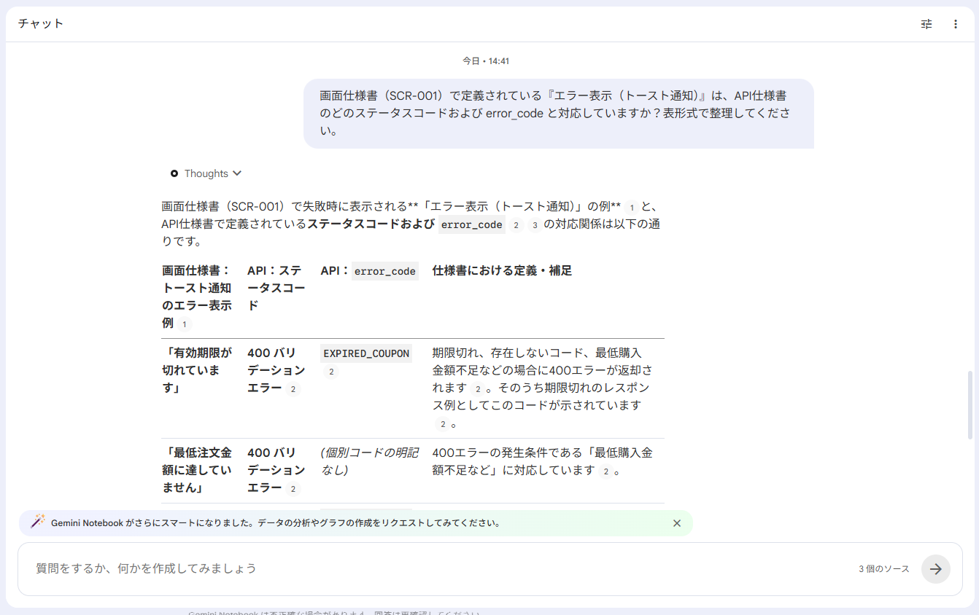Click the API: error_code column header
979x615 pixels.
[x=370, y=271]
